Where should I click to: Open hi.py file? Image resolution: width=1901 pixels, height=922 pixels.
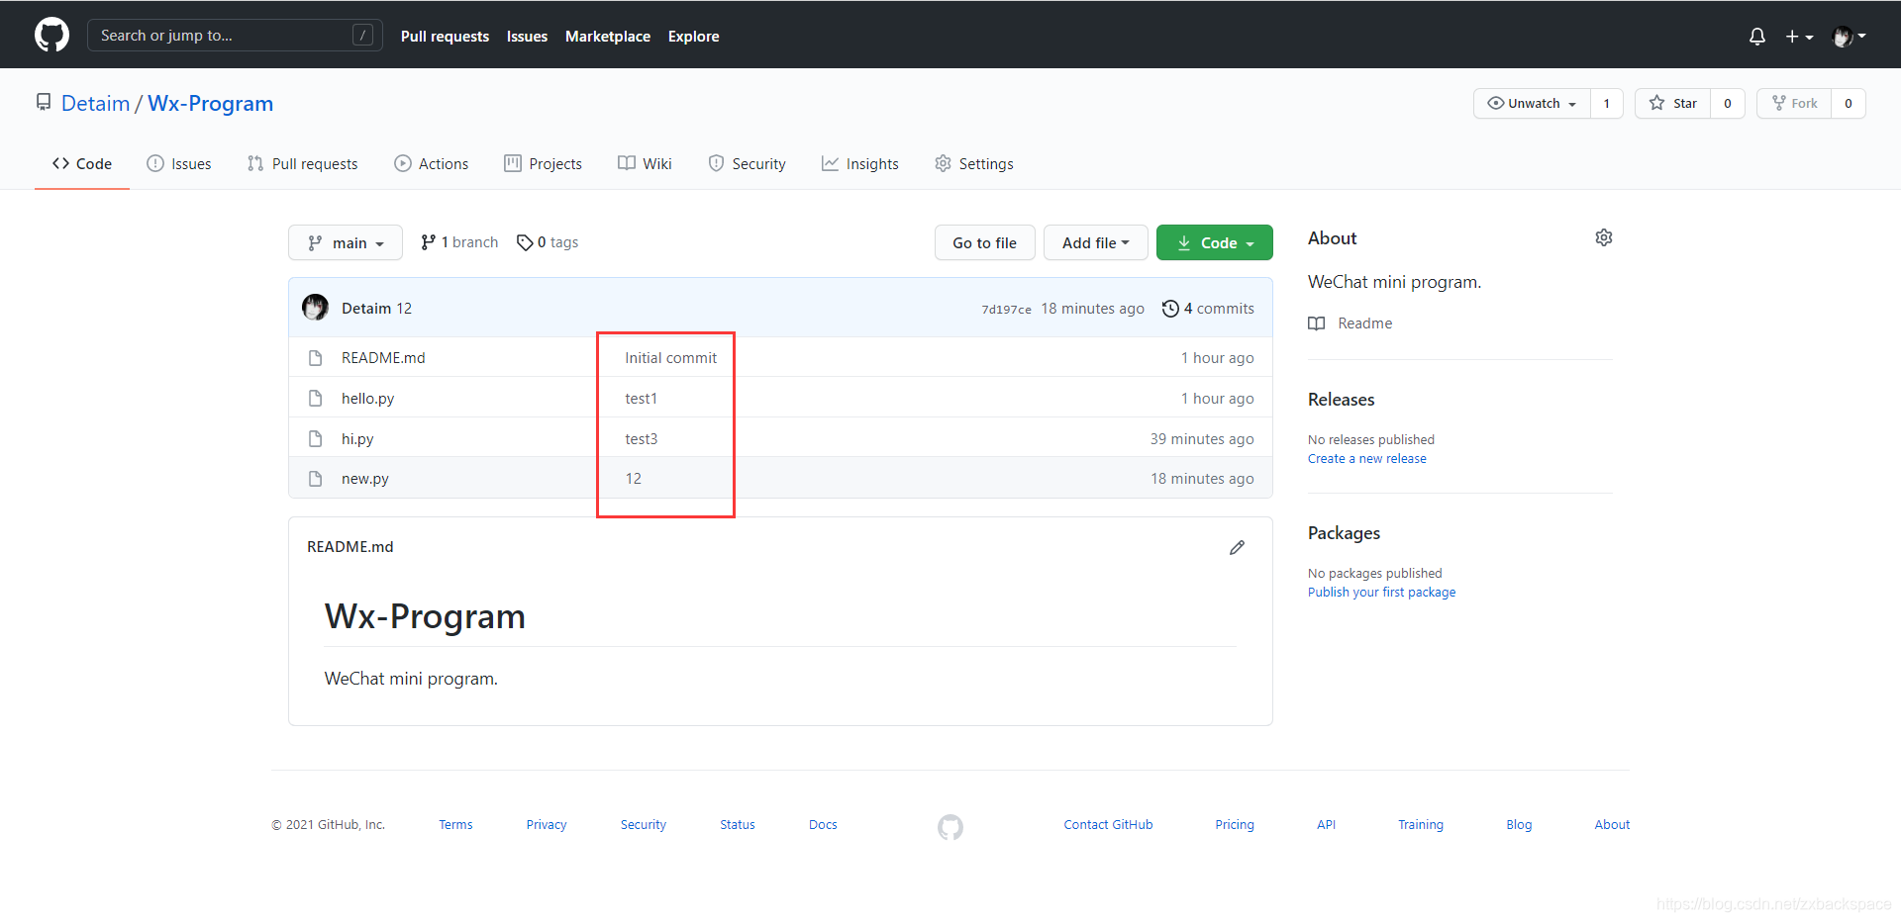(x=357, y=439)
